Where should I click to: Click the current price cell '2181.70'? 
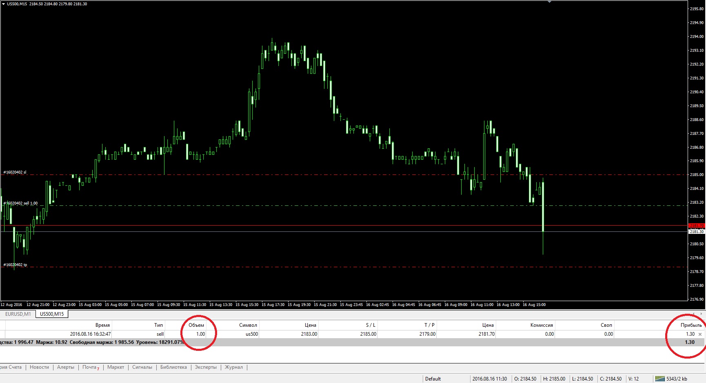[x=486, y=334]
